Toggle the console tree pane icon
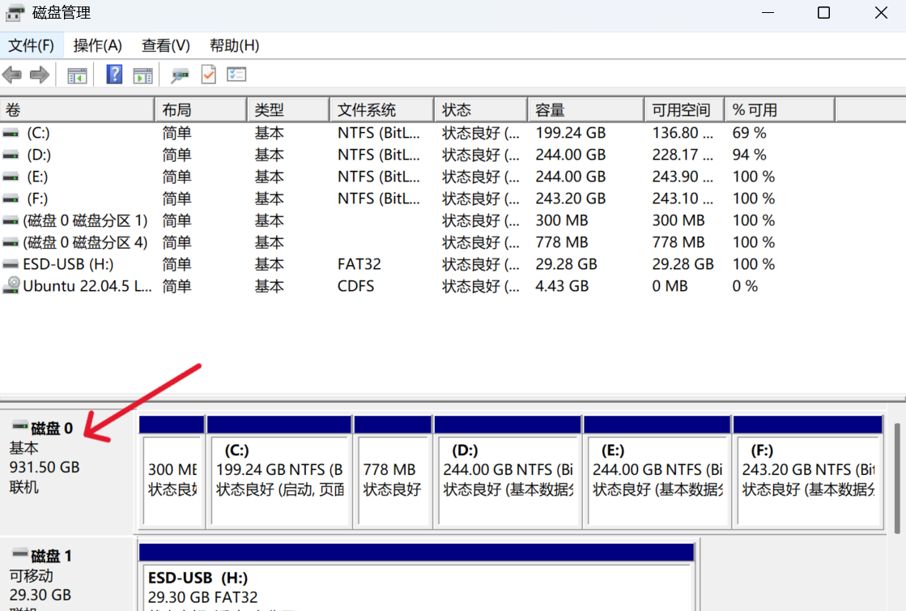The height and width of the screenshot is (611, 906). coord(77,75)
